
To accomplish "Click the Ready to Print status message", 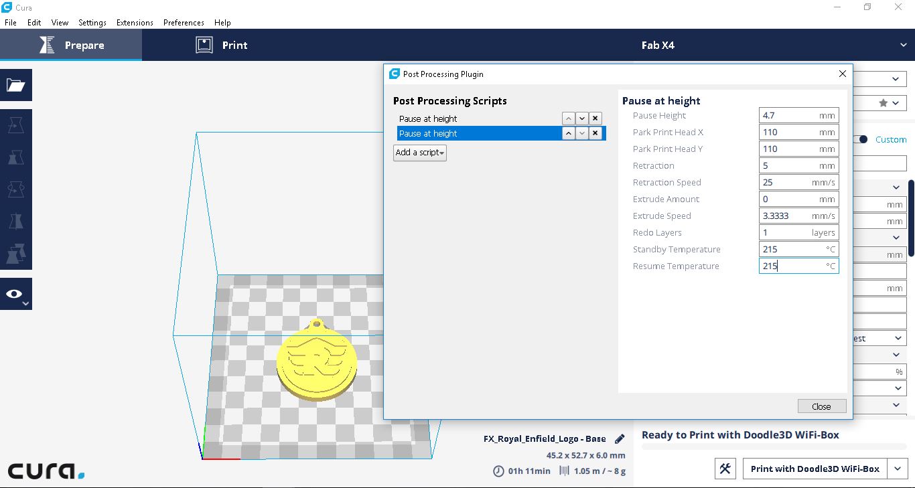I will pyautogui.click(x=740, y=435).
